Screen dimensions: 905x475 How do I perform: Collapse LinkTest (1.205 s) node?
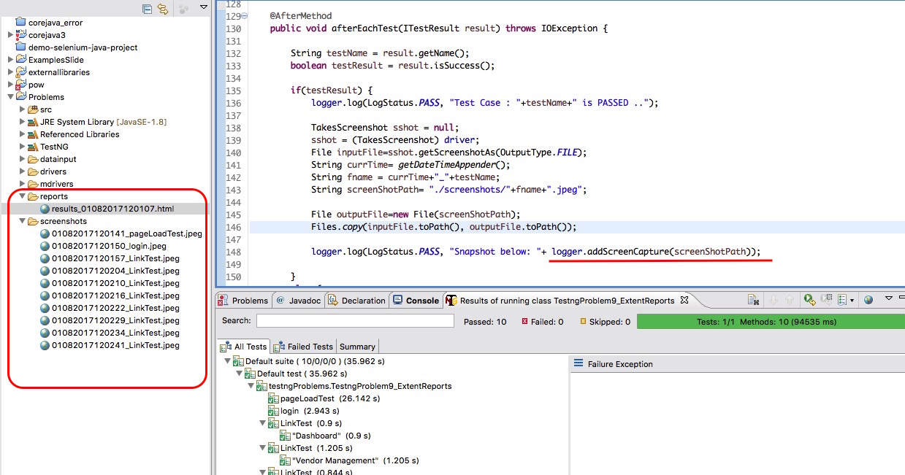click(263, 448)
